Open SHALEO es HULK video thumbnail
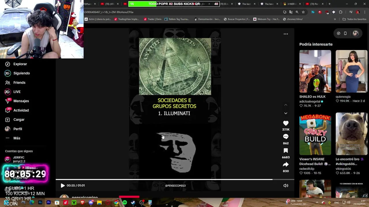The width and height of the screenshot is (369, 207). click(x=315, y=71)
